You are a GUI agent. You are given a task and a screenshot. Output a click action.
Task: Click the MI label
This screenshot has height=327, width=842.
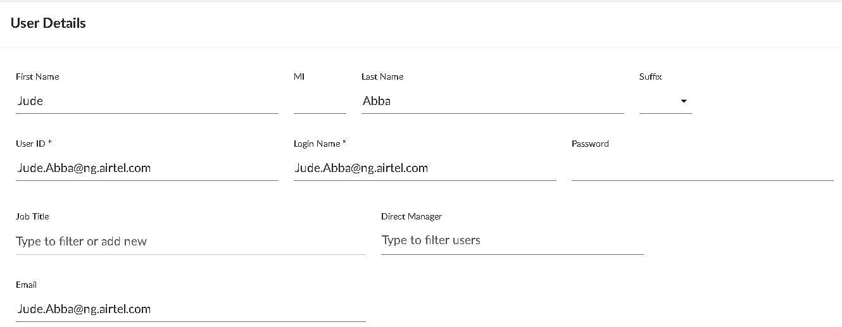coord(299,77)
